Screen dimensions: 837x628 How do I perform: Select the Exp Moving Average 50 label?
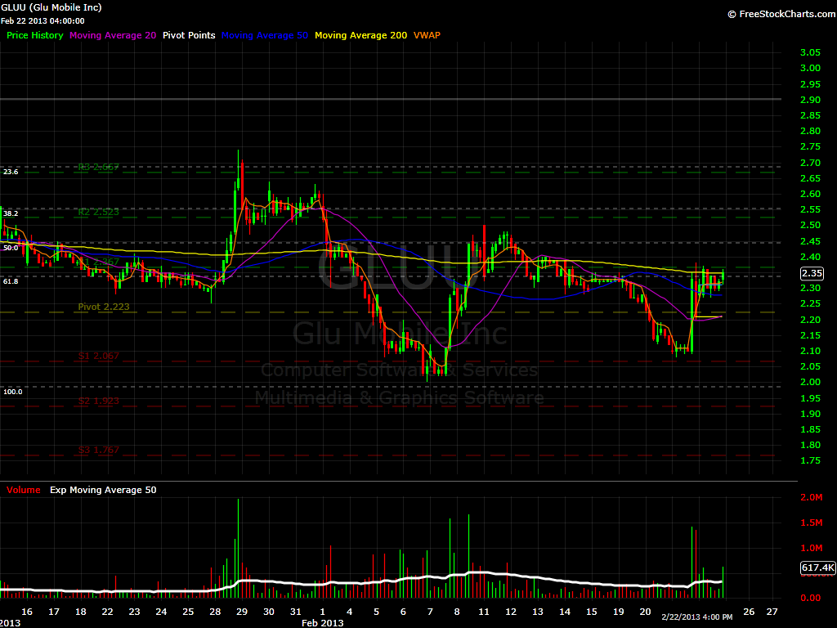pos(103,490)
